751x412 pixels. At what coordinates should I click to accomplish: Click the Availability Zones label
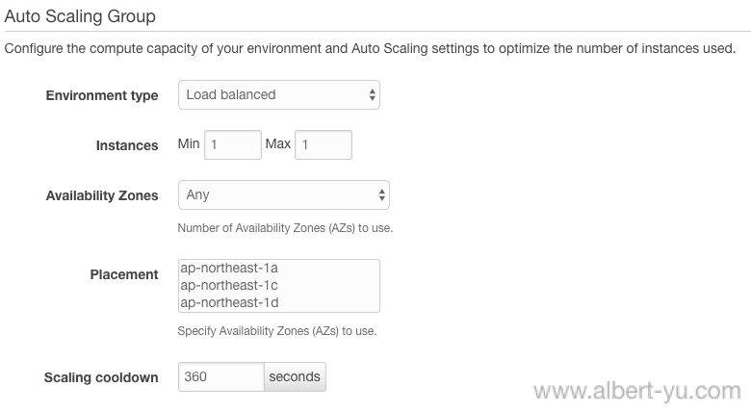(x=102, y=195)
